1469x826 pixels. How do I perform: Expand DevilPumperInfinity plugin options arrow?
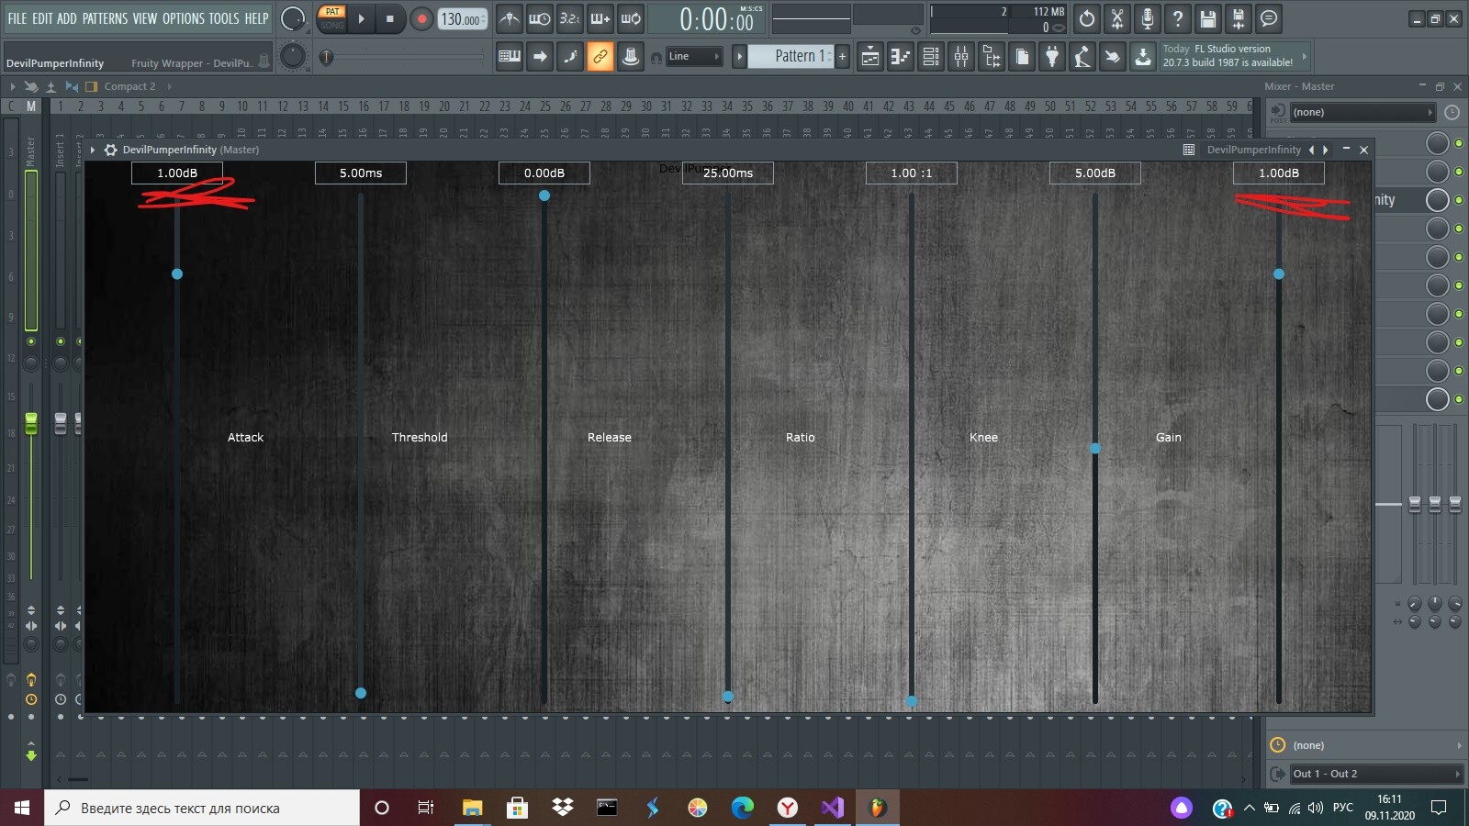pyautogui.click(x=93, y=150)
